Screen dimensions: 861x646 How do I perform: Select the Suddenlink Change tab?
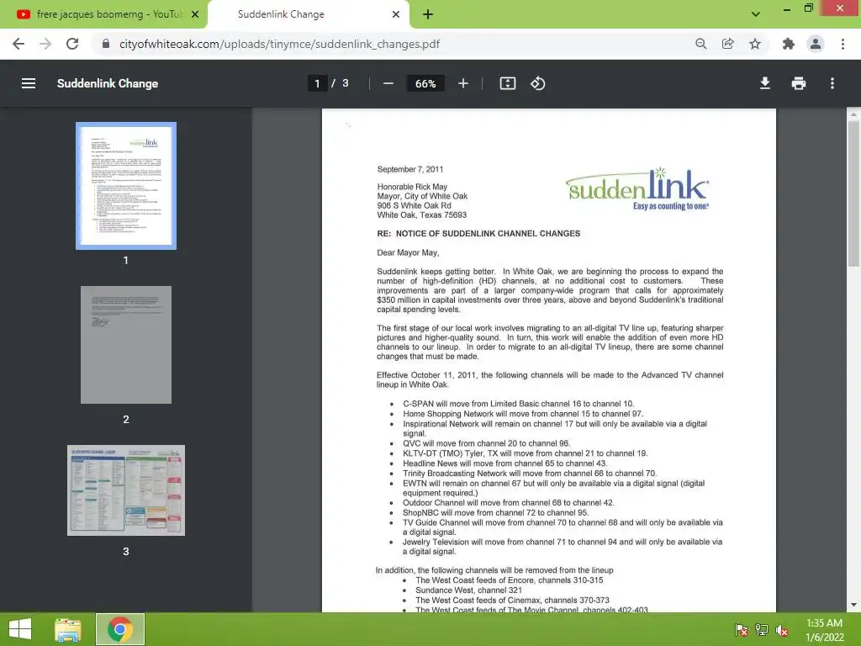(308, 14)
